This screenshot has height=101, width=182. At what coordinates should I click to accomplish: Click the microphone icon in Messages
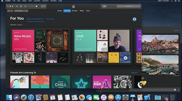pyautogui.click(x=178, y=90)
